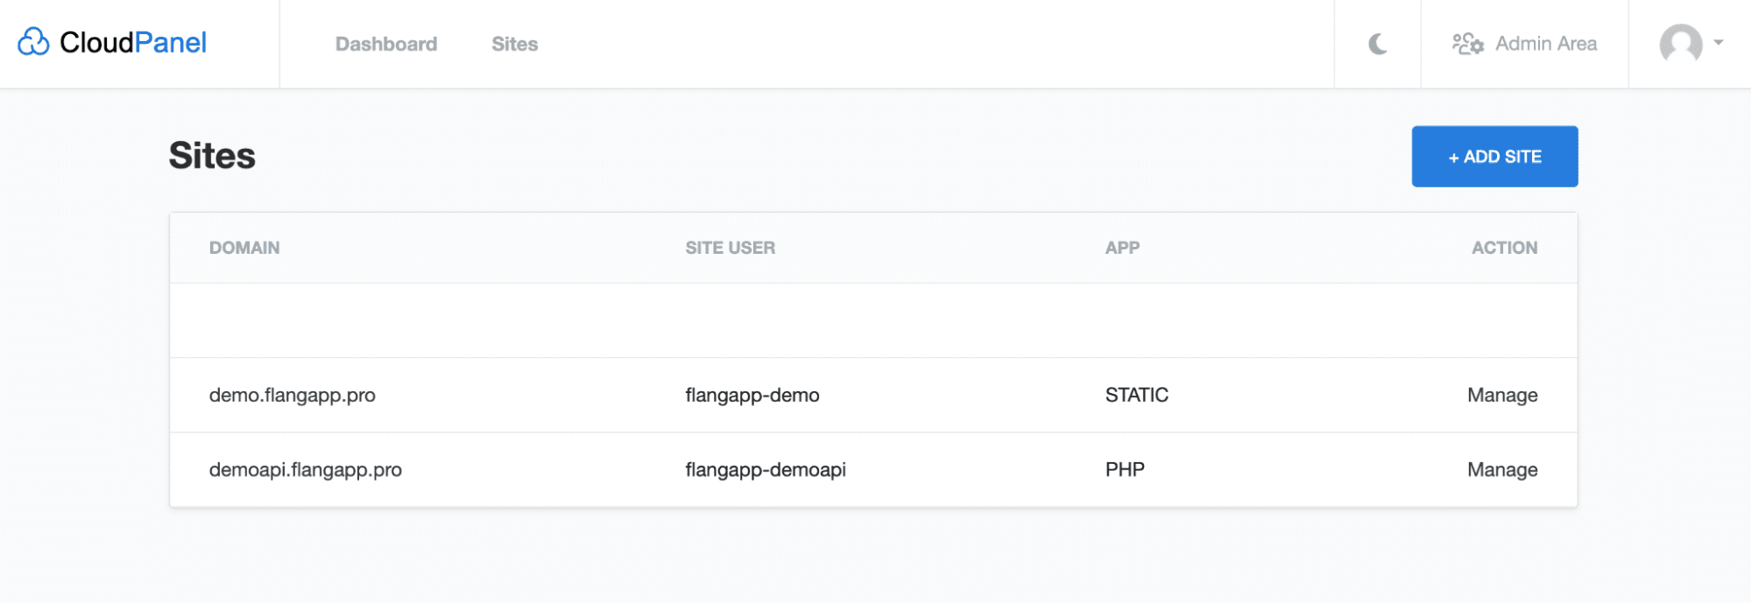Click the flangapp-demo site user cell
1751x604 pixels.
pos(752,395)
